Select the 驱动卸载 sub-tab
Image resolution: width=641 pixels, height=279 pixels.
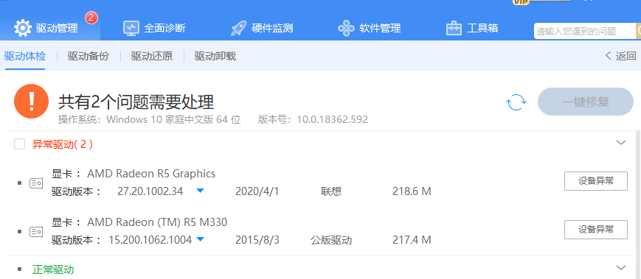click(215, 56)
